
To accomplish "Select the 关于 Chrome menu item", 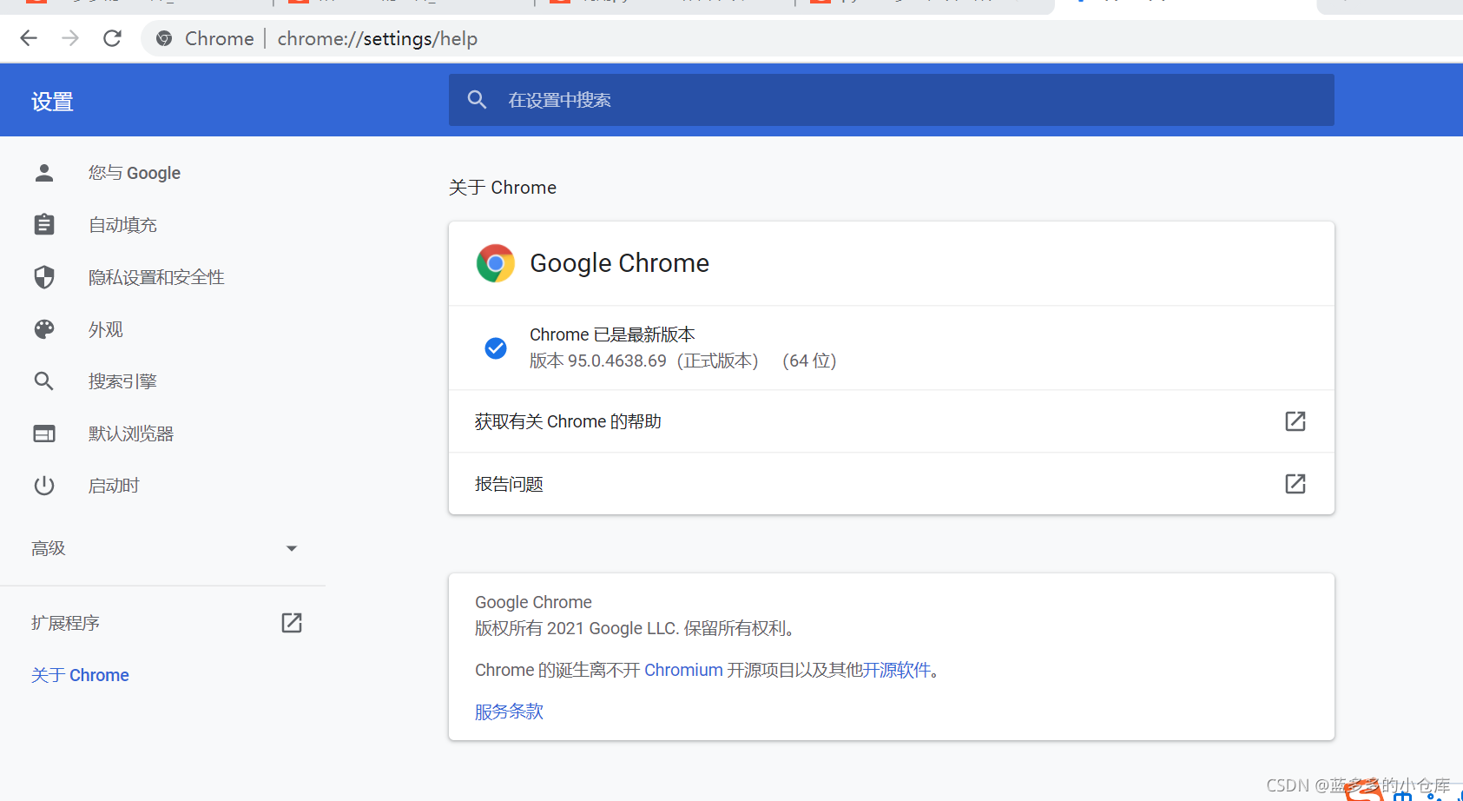I will [80, 674].
